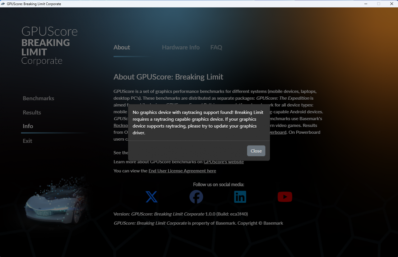
Task: Click the 'About GPUScore: Breaking Limit' heading
Action: tap(168, 77)
